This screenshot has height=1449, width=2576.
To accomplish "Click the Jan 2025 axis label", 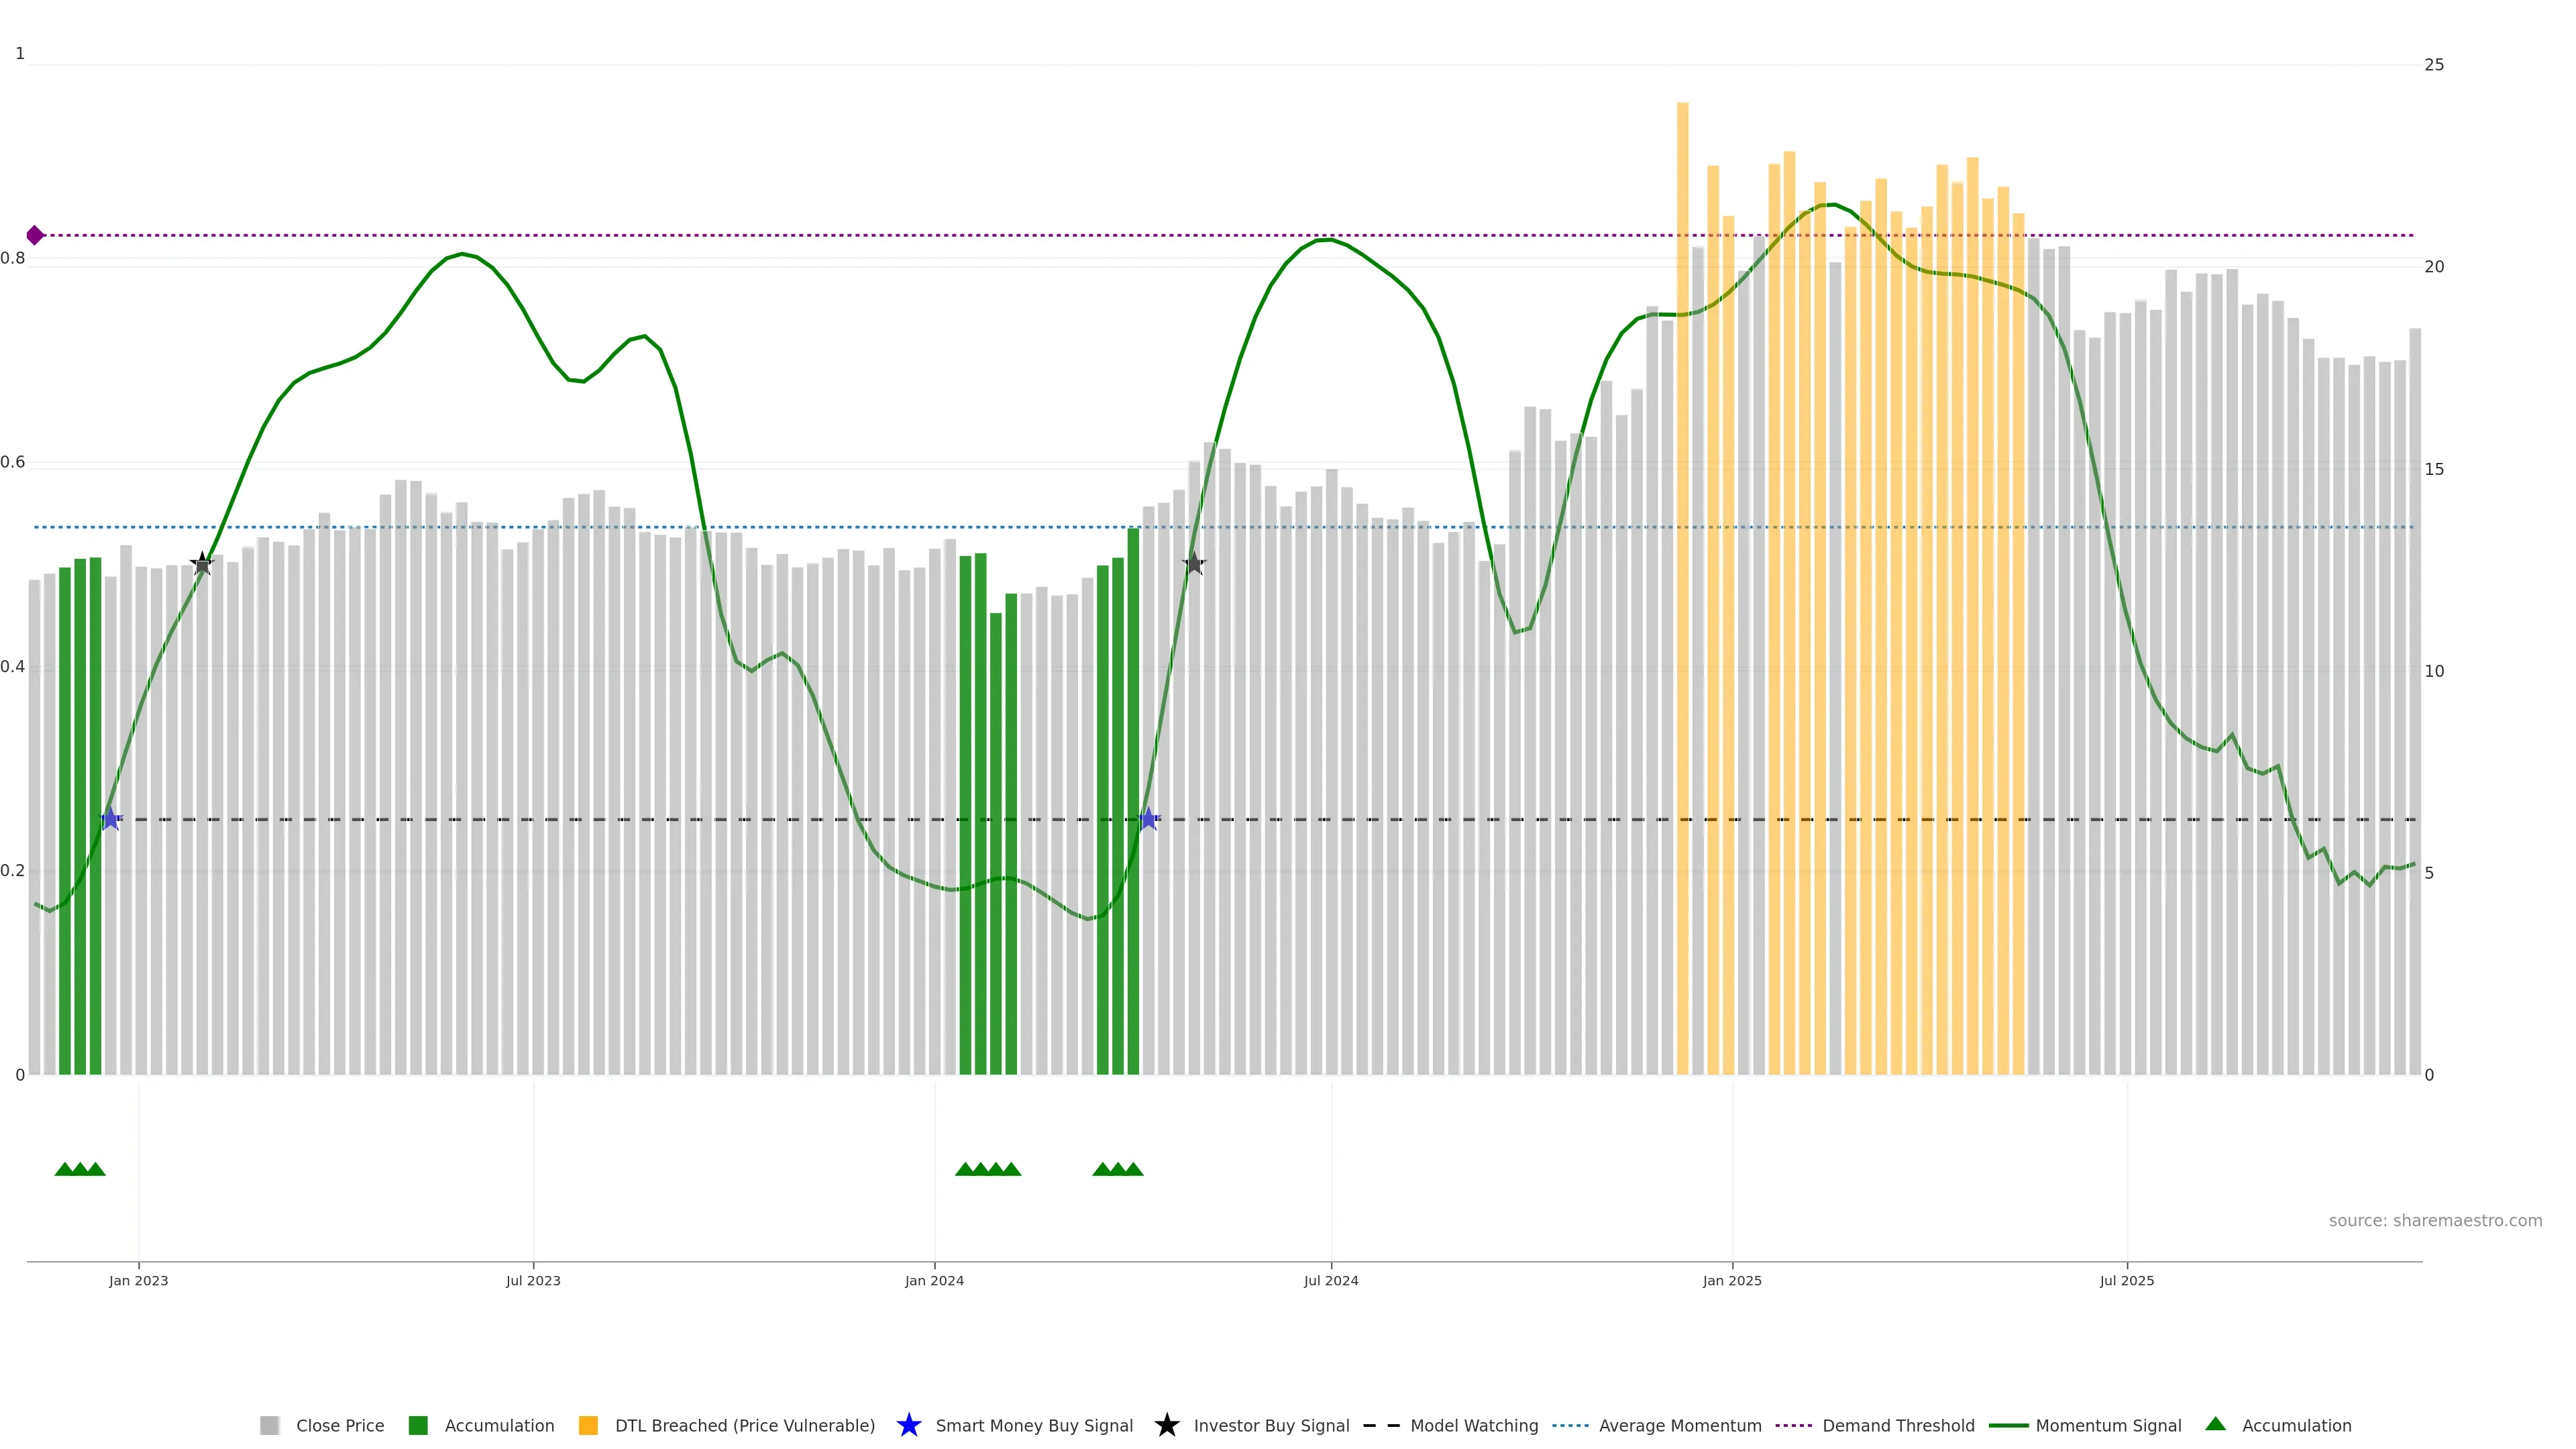I will point(1732,1280).
